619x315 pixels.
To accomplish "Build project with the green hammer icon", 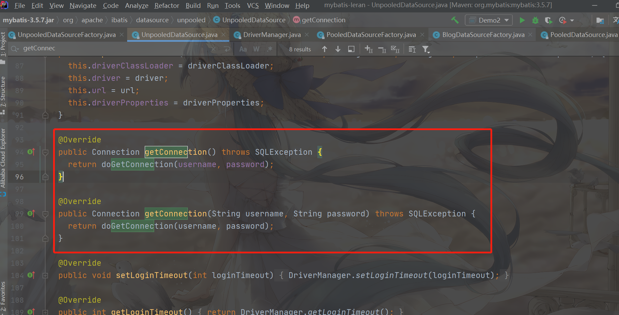I will coord(455,20).
